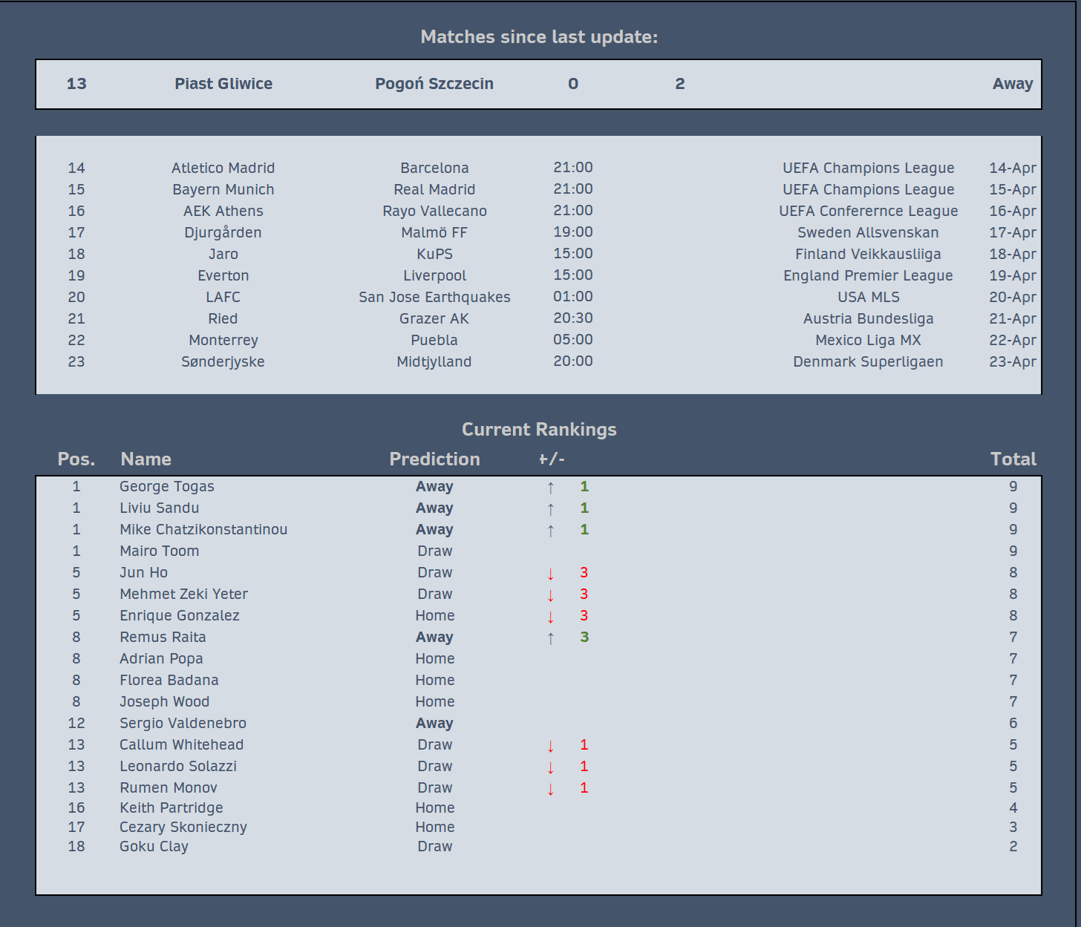
Task: Click the down arrow in Callum Whitehead row
Action: [550, 746]
